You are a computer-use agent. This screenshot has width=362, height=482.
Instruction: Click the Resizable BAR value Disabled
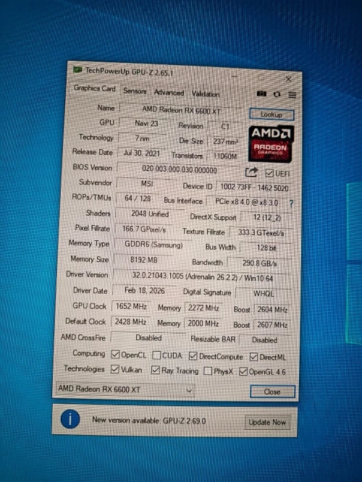coord(264,340)
